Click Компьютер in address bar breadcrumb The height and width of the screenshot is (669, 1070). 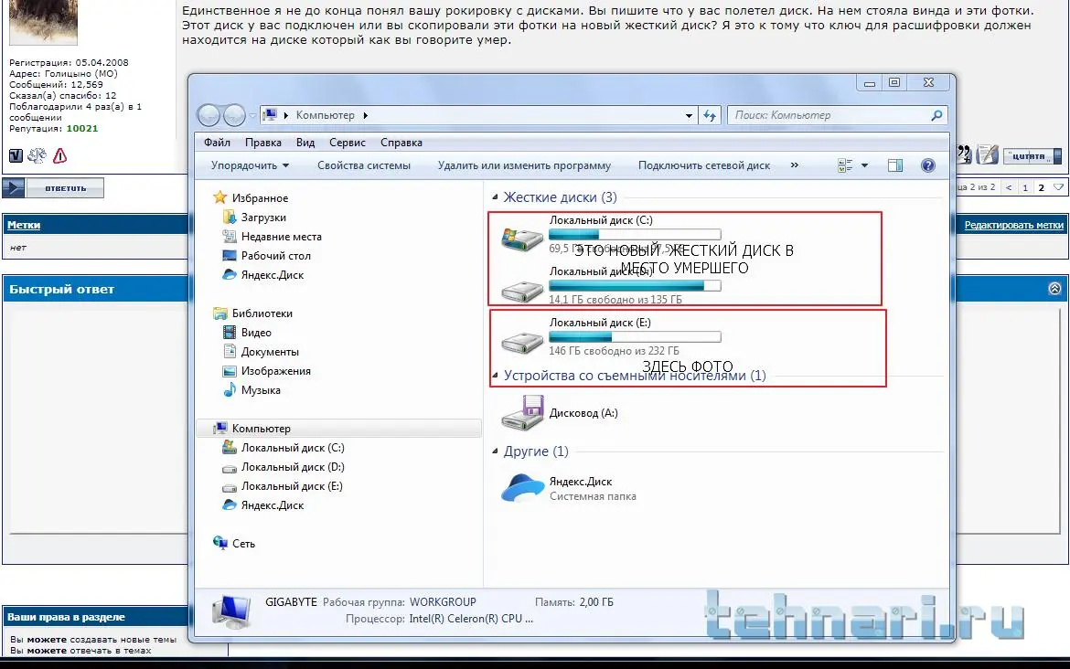point(325,115)
